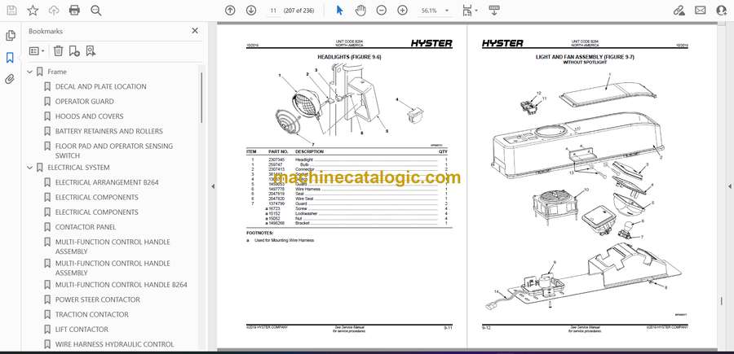Image resolution: width=734 pixels, height=354 pixels.
Task: Open HOODS AND COVERS bookmark
Action: pyautogui.click(x=90, y=116)
